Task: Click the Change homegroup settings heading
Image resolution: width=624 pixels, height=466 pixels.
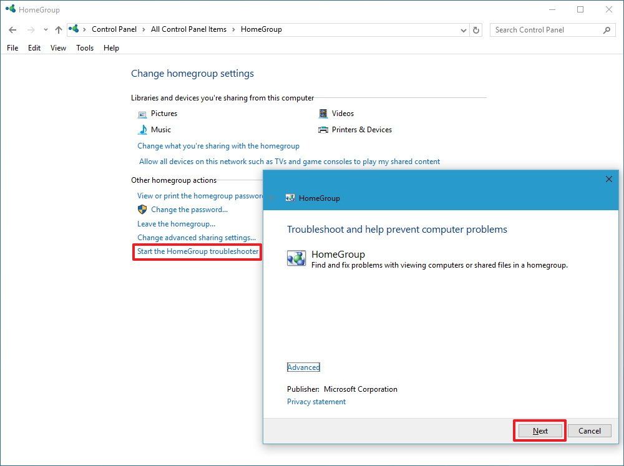Action: pos(192,74)
